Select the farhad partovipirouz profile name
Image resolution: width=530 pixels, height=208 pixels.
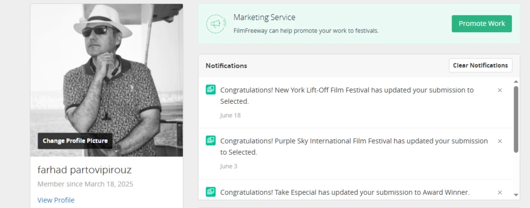coord(85,170)
